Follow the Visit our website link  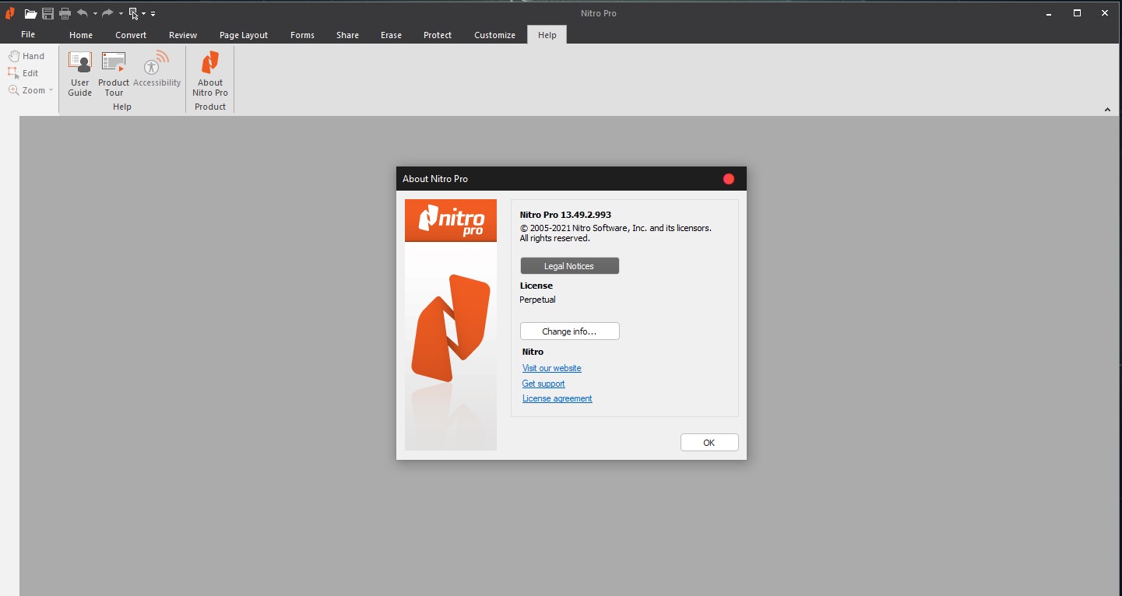pos(552,368)
